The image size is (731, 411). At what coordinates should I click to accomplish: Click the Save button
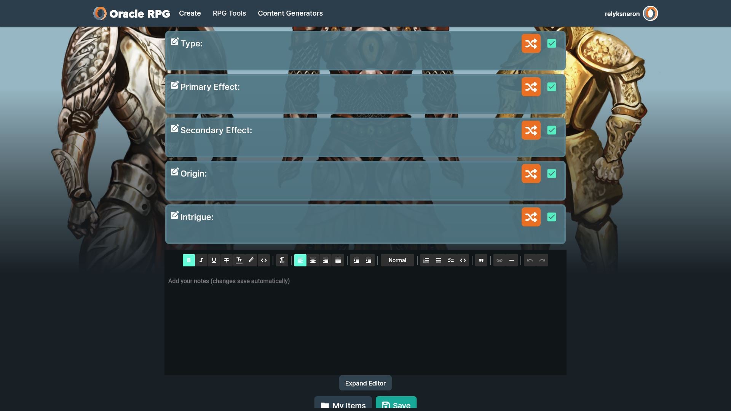396,404
